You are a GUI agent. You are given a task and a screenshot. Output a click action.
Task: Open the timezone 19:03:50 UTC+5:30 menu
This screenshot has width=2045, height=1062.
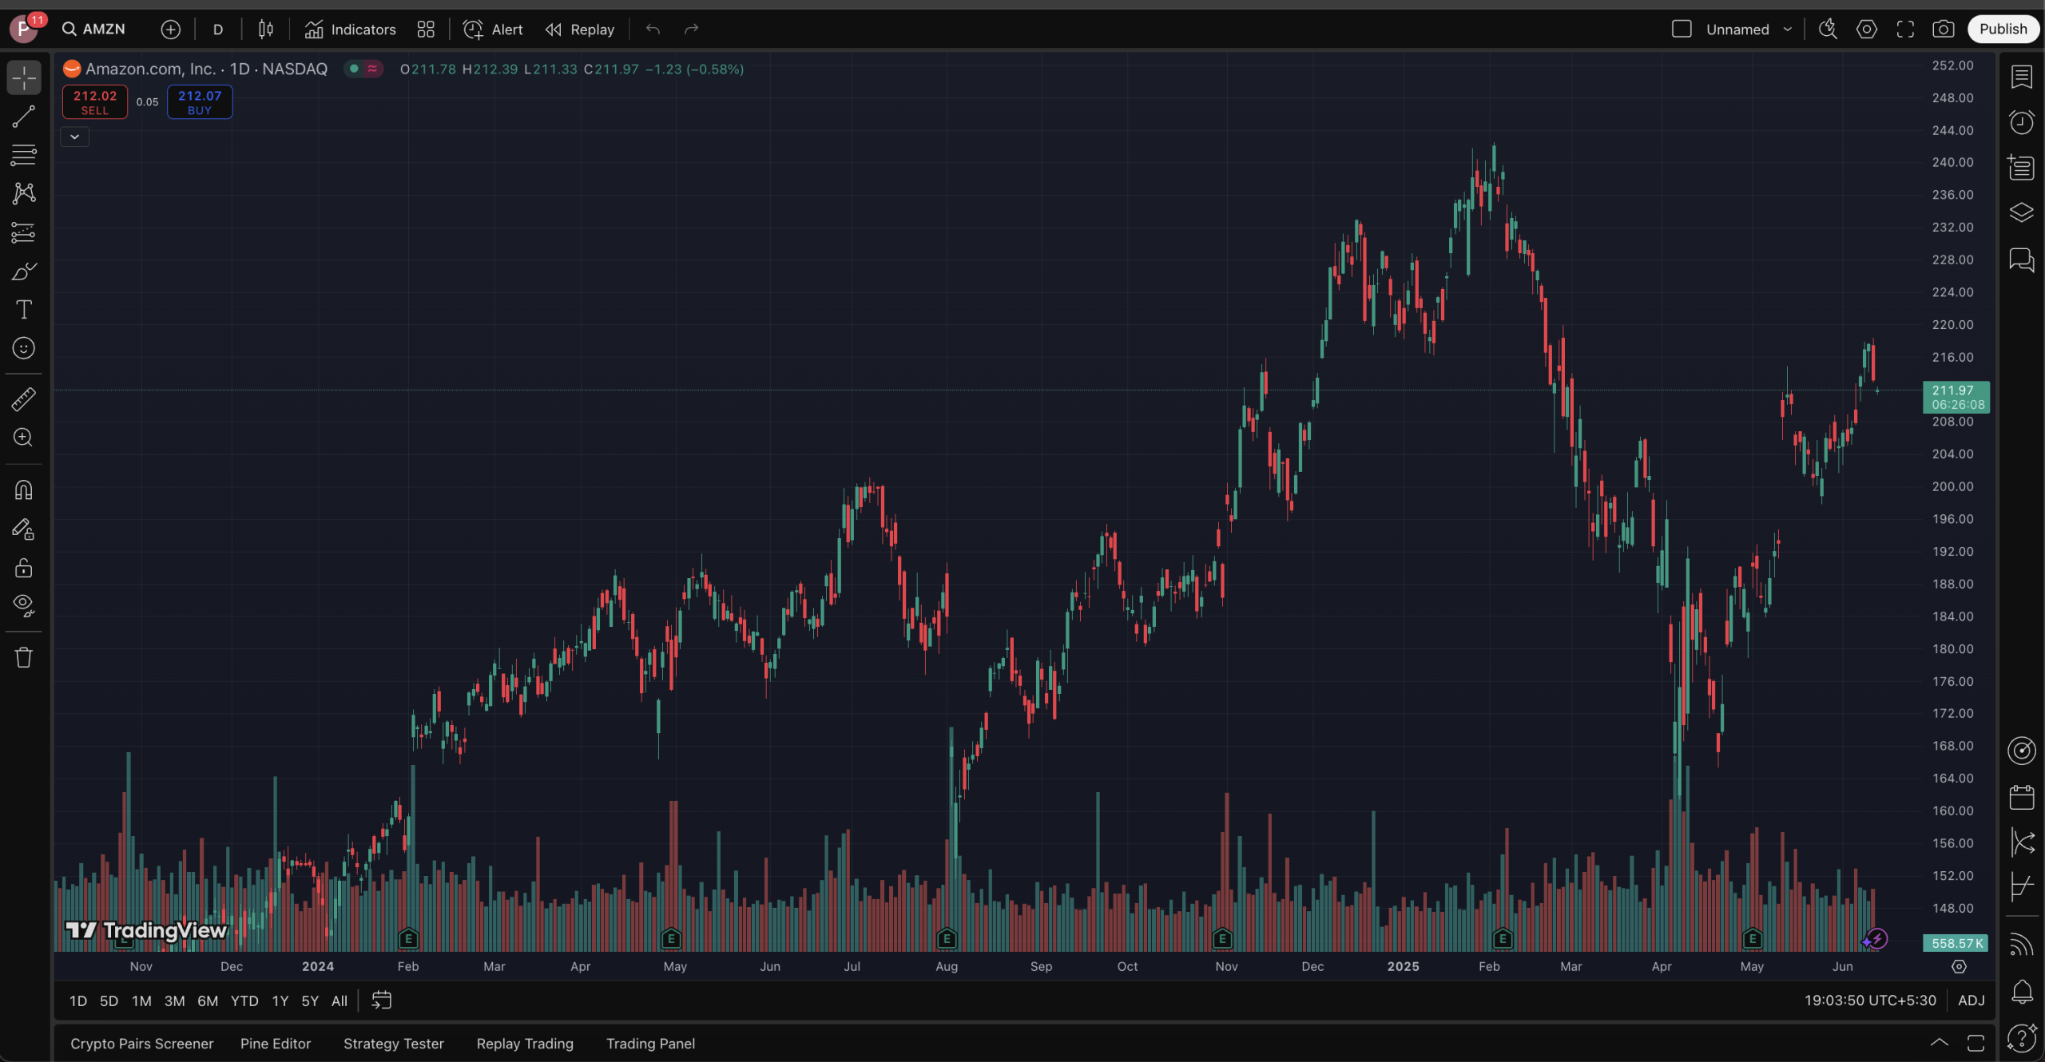[1870, 1001]
